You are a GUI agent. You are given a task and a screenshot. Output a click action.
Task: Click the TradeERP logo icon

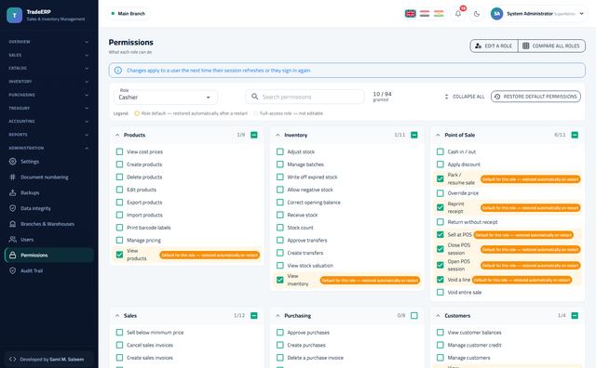coord(15,15)
